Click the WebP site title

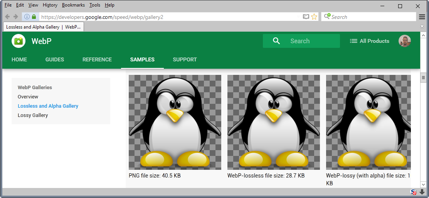pos(41,41)
